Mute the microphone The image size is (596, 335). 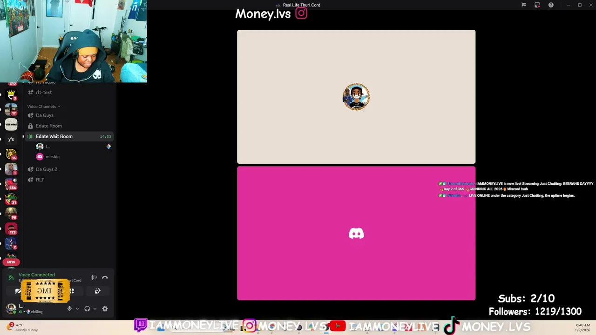pos(69,308)
